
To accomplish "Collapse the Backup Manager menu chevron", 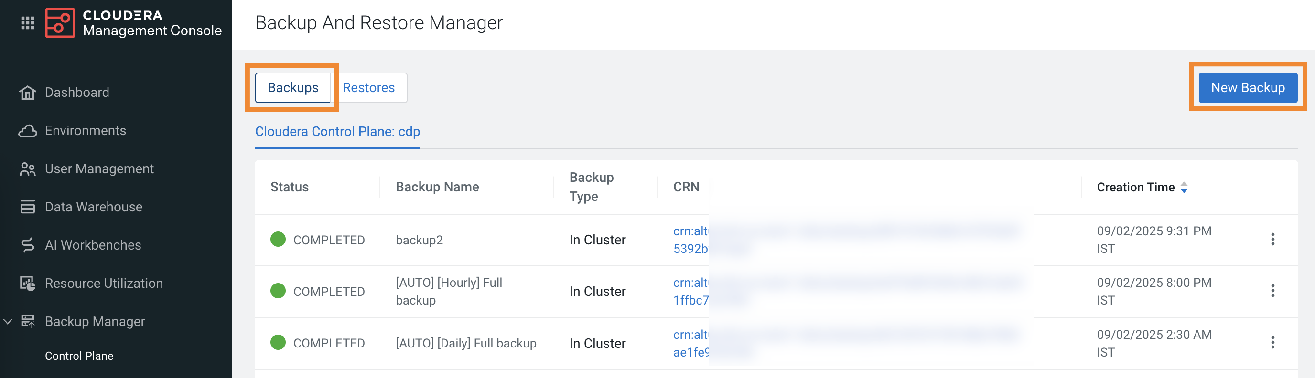I will (x=8, y=322).
